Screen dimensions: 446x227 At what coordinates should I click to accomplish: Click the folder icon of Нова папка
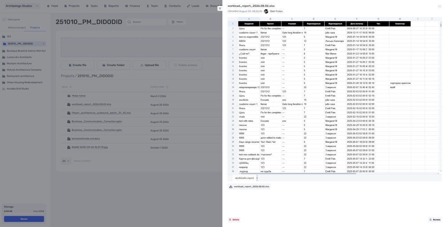(69, 96)
